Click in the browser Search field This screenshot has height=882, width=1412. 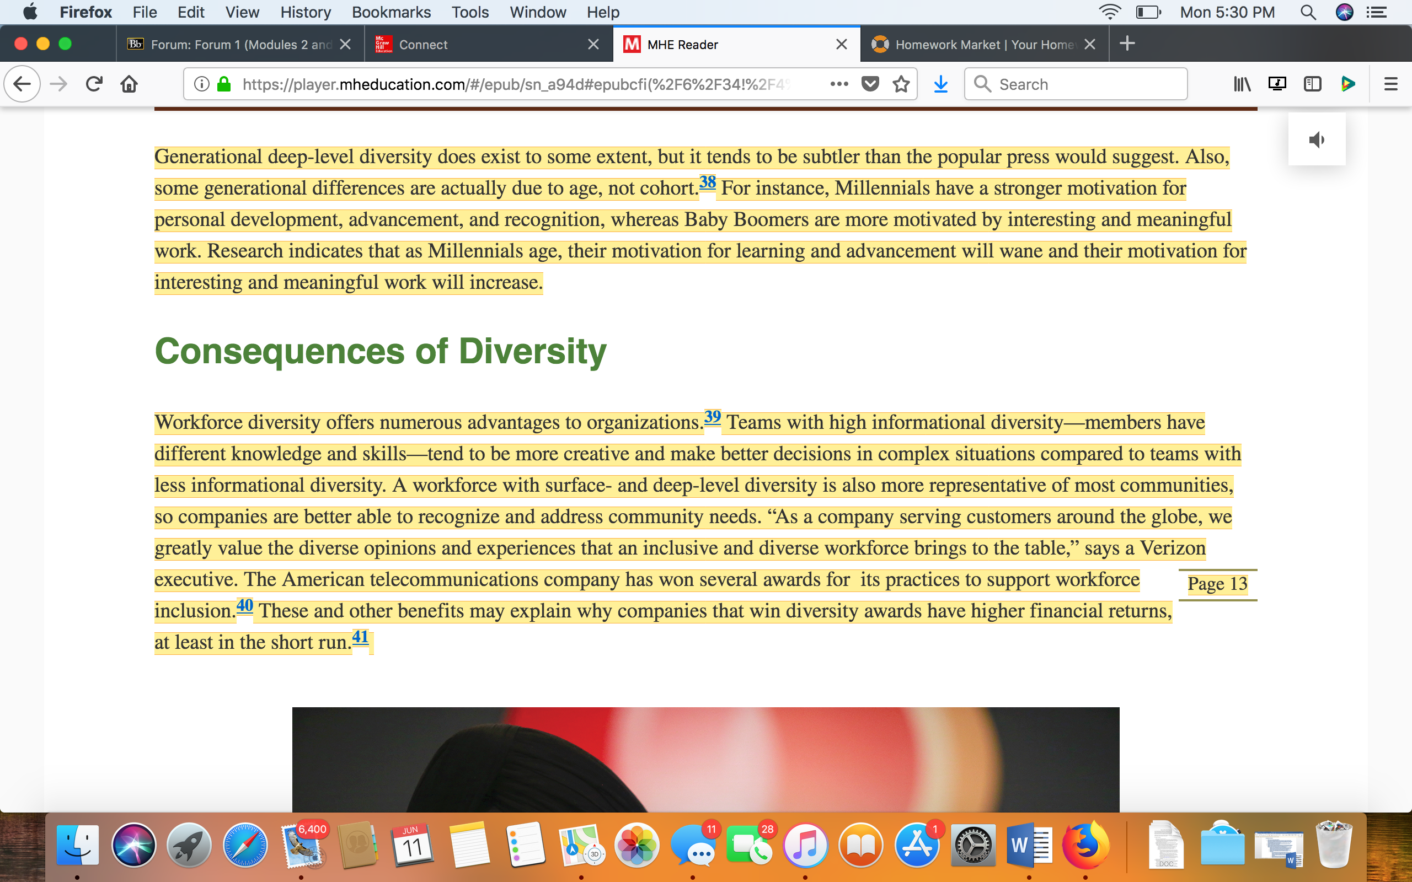1076,84
